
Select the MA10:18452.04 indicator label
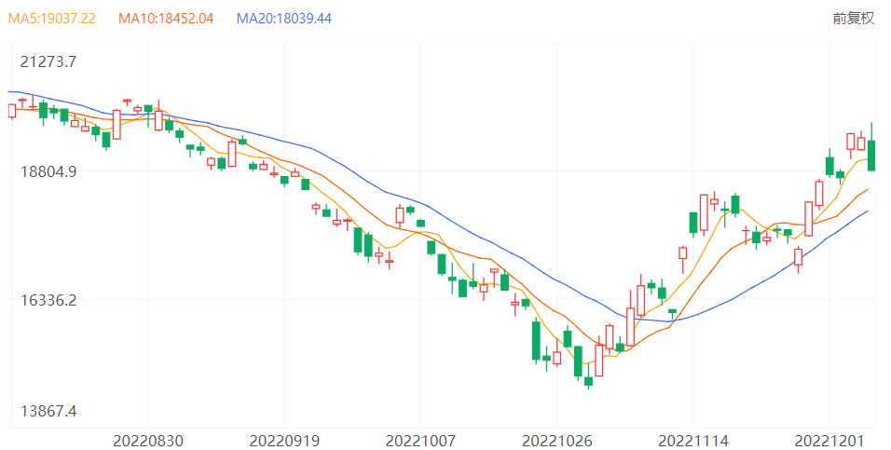tap(166, 19)
